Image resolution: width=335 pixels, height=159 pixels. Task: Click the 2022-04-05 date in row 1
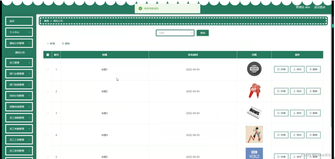pos(193,70)
